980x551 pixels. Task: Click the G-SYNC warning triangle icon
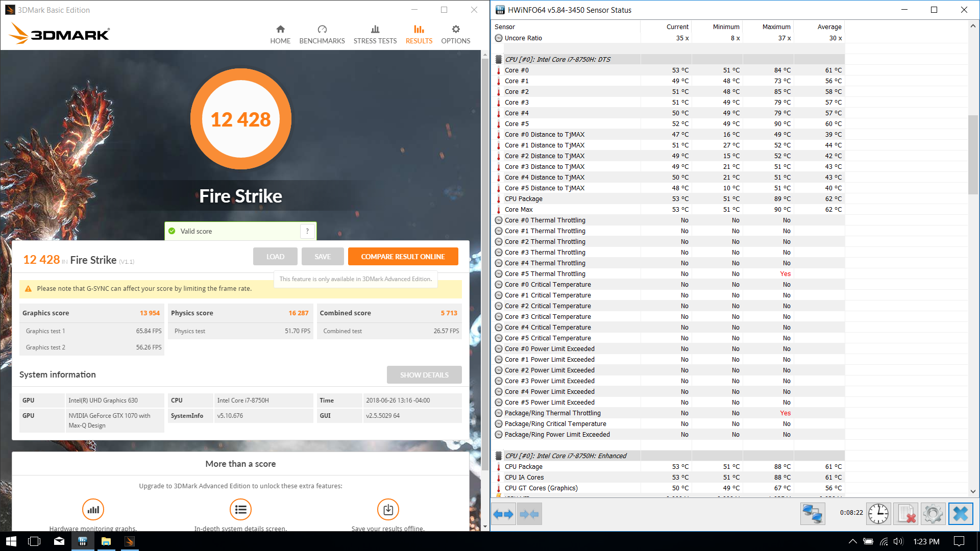pyautogui.click(x=28, y=289)
